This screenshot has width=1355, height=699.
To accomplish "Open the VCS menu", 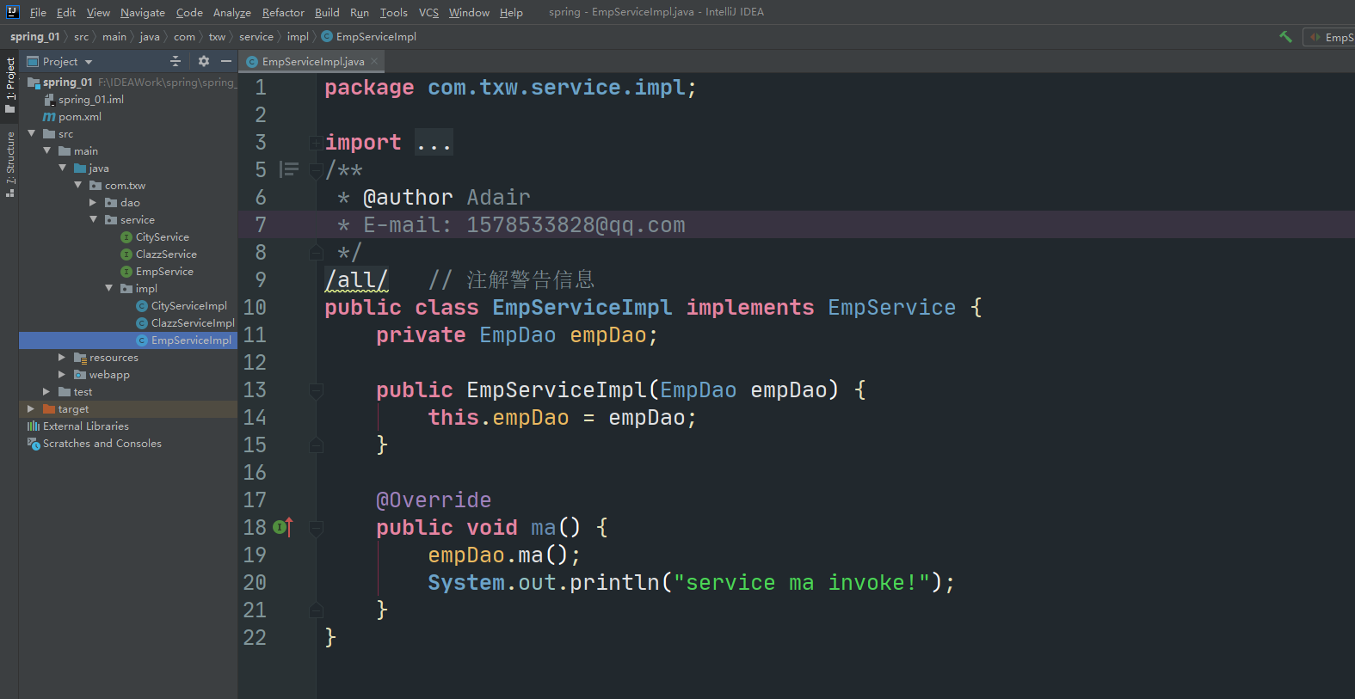I will pyautogui.click(x=428, y=12).
